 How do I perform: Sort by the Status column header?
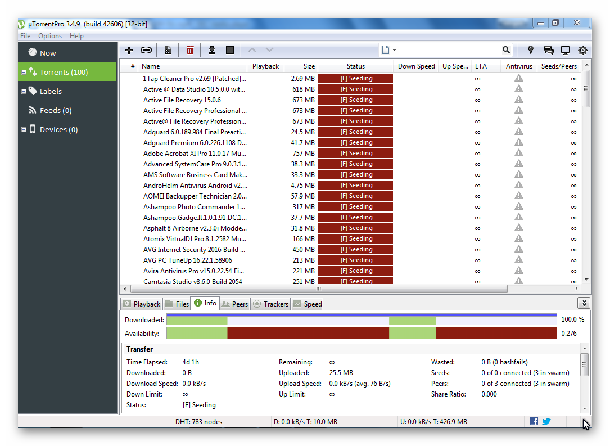point(355,66)
